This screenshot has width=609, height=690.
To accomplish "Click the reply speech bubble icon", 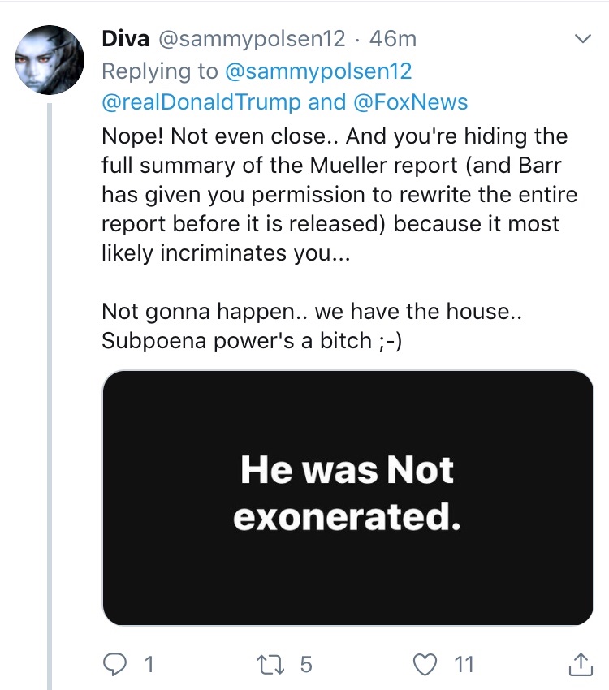I will (117, 665).
